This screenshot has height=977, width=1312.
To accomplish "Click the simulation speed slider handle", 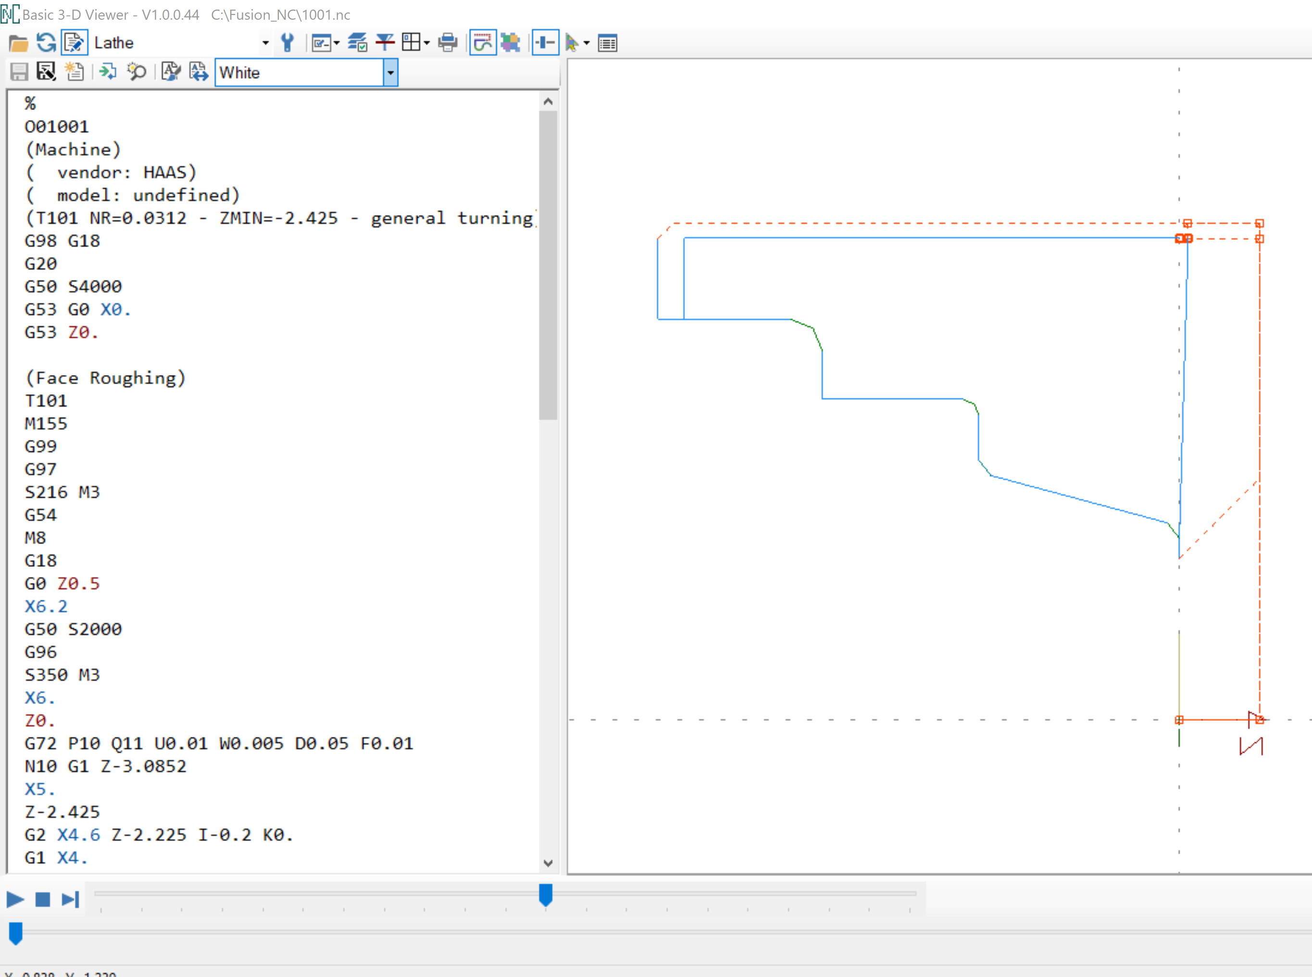I will (x=545, y=894).
